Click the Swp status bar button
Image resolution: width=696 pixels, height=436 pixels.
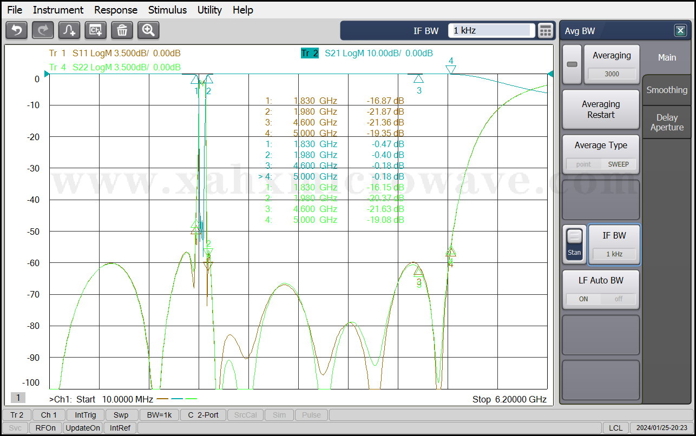point(121,415)
